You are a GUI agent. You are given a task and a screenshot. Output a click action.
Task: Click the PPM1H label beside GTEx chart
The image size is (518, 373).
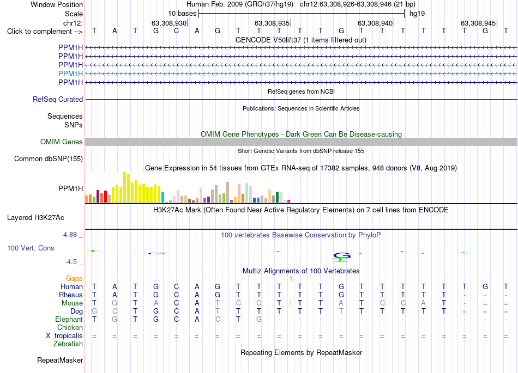coord(70,188)
